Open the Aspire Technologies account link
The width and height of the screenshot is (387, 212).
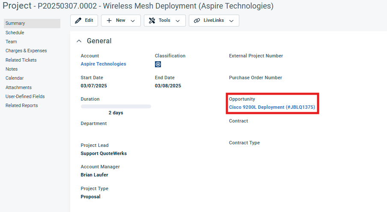point(103,64)
